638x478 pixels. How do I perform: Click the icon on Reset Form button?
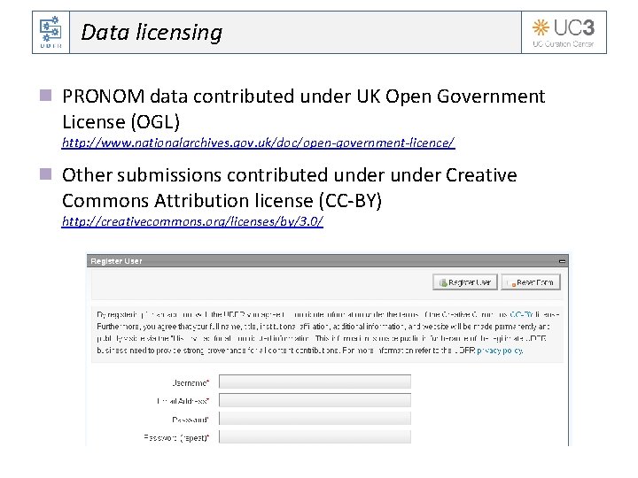point(513,284)
